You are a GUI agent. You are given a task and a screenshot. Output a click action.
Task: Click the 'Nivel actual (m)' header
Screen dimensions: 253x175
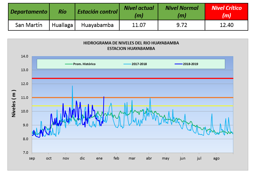click(139, 12)
